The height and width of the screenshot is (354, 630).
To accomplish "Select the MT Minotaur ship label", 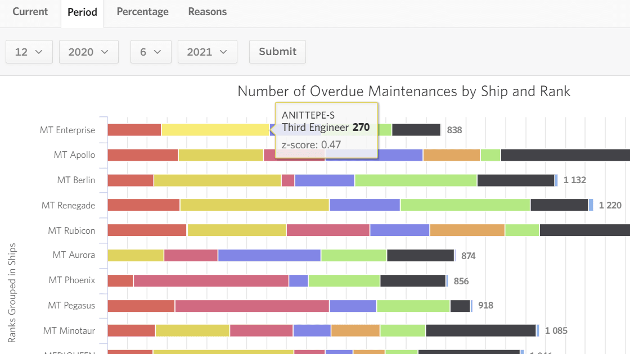I will click(69, 330).
